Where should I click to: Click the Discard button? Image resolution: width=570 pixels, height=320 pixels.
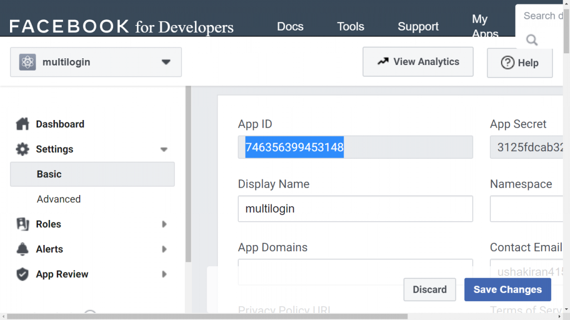[x=430, y=289]
